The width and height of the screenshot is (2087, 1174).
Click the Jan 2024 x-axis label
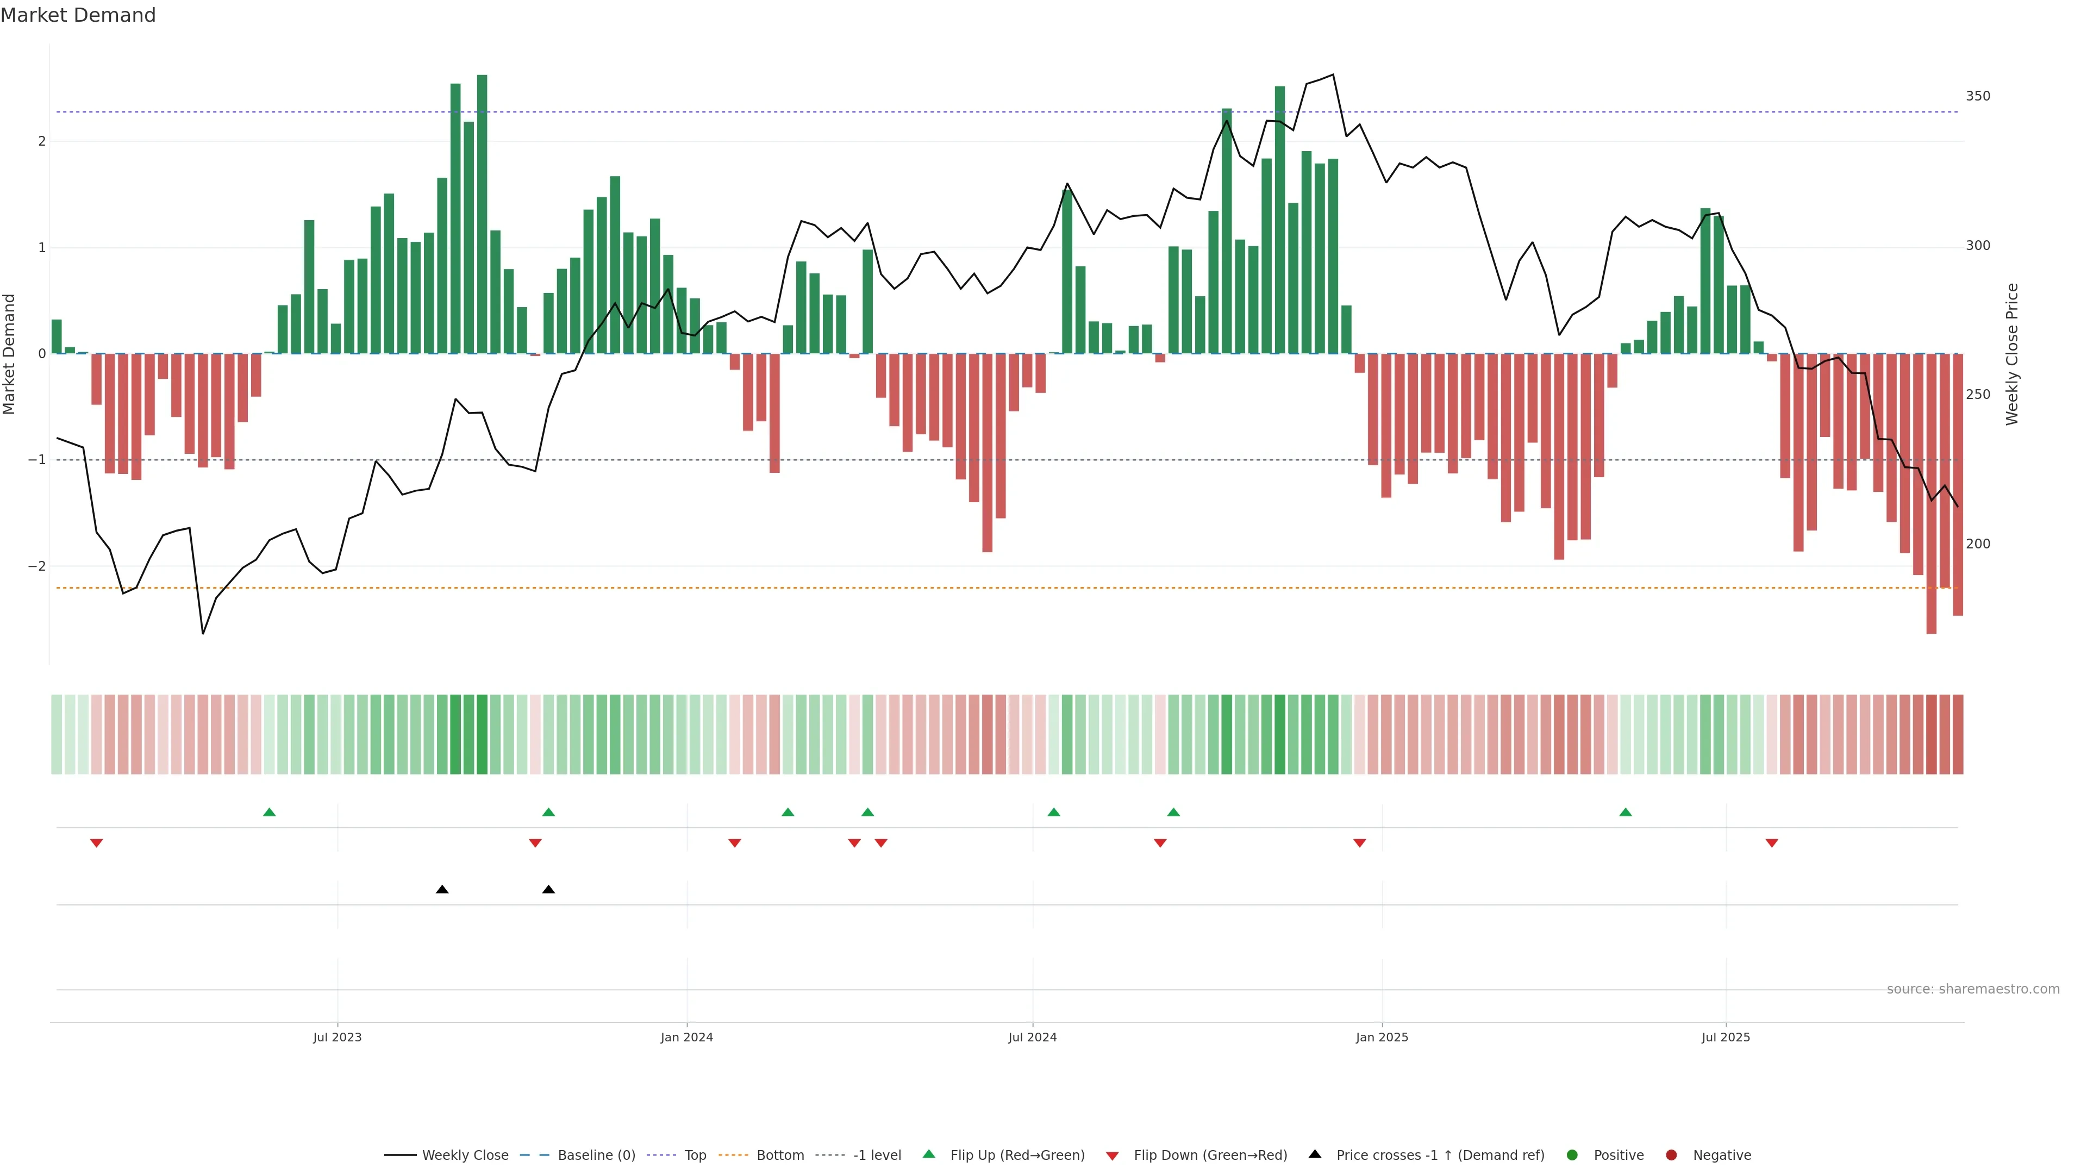(686, 1037)
